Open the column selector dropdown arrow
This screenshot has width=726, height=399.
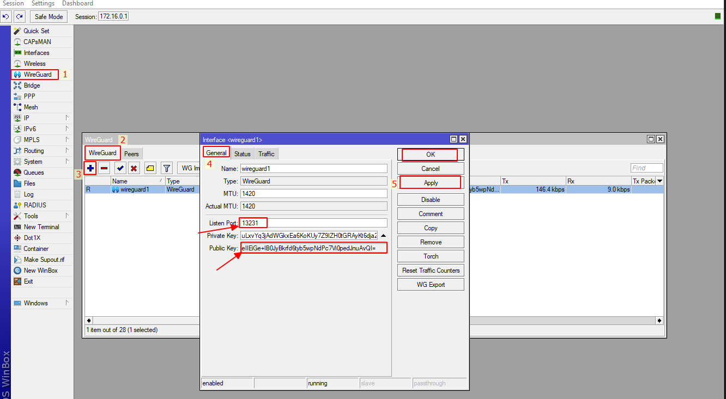click(660, 181)
